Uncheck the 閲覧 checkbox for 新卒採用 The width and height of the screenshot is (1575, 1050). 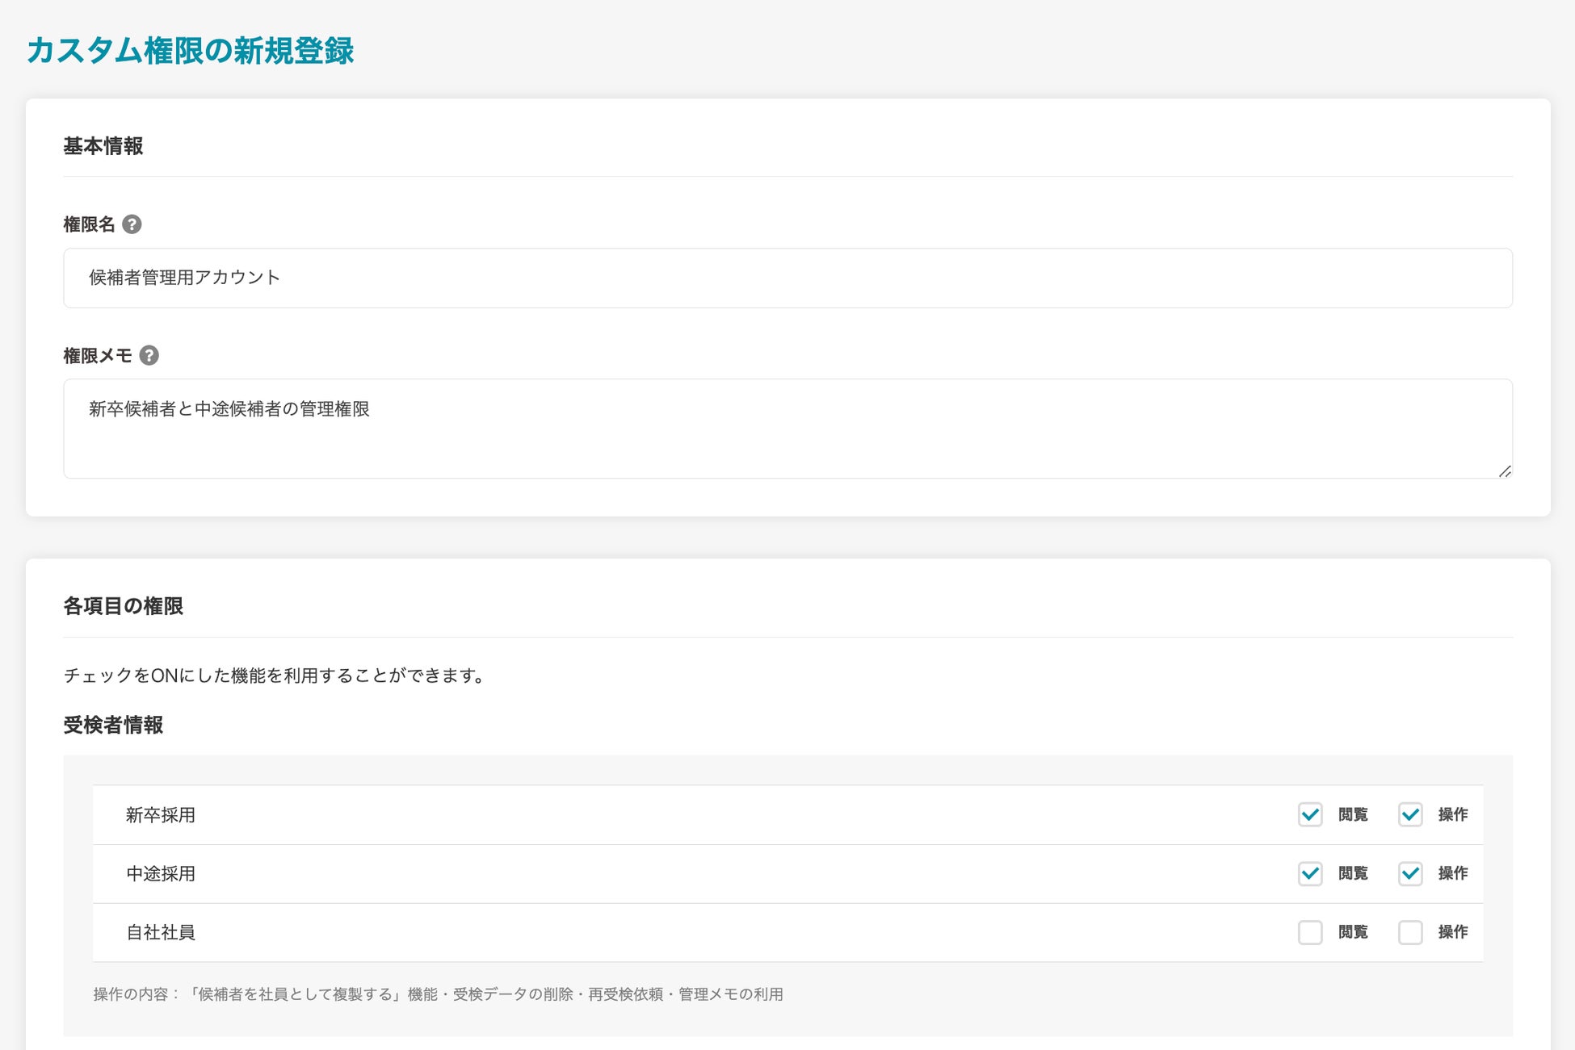(x=1310, y=814)
